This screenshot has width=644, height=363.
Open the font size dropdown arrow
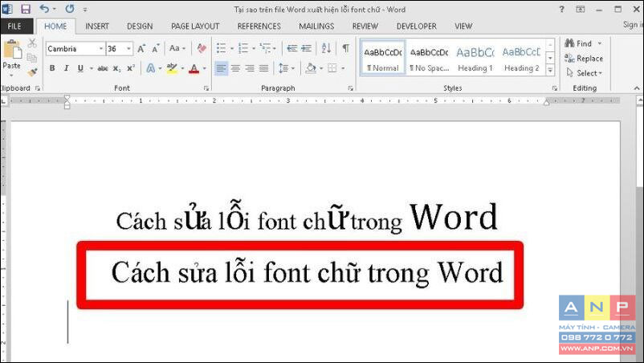(129, 49)
